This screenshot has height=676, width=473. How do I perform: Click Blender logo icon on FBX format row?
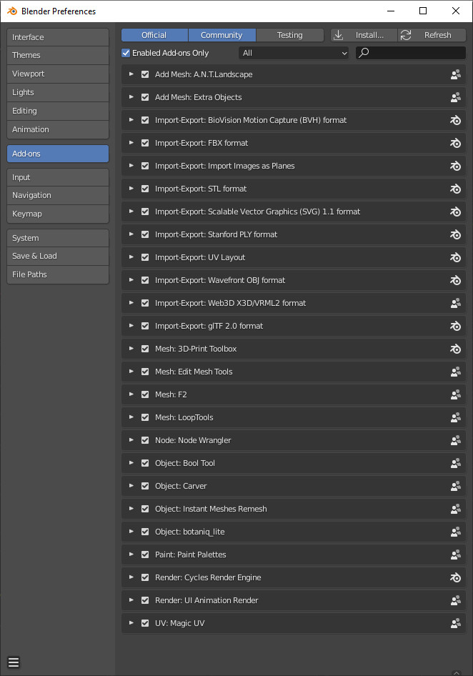455,143
